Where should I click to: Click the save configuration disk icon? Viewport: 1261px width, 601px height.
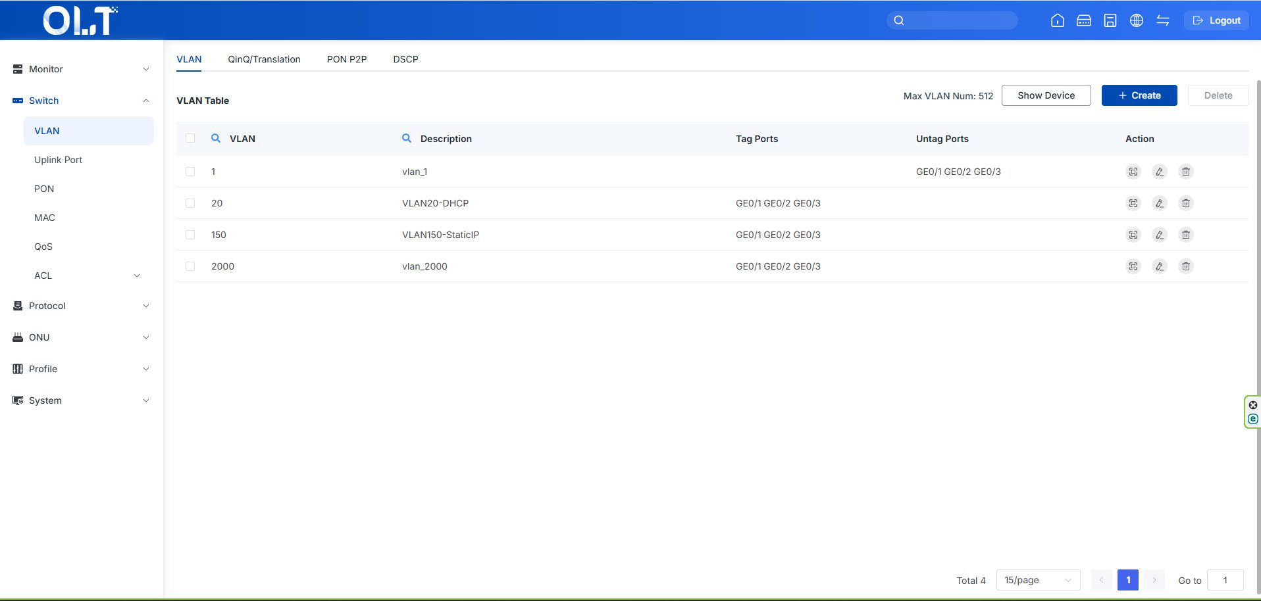point(1110,20)
